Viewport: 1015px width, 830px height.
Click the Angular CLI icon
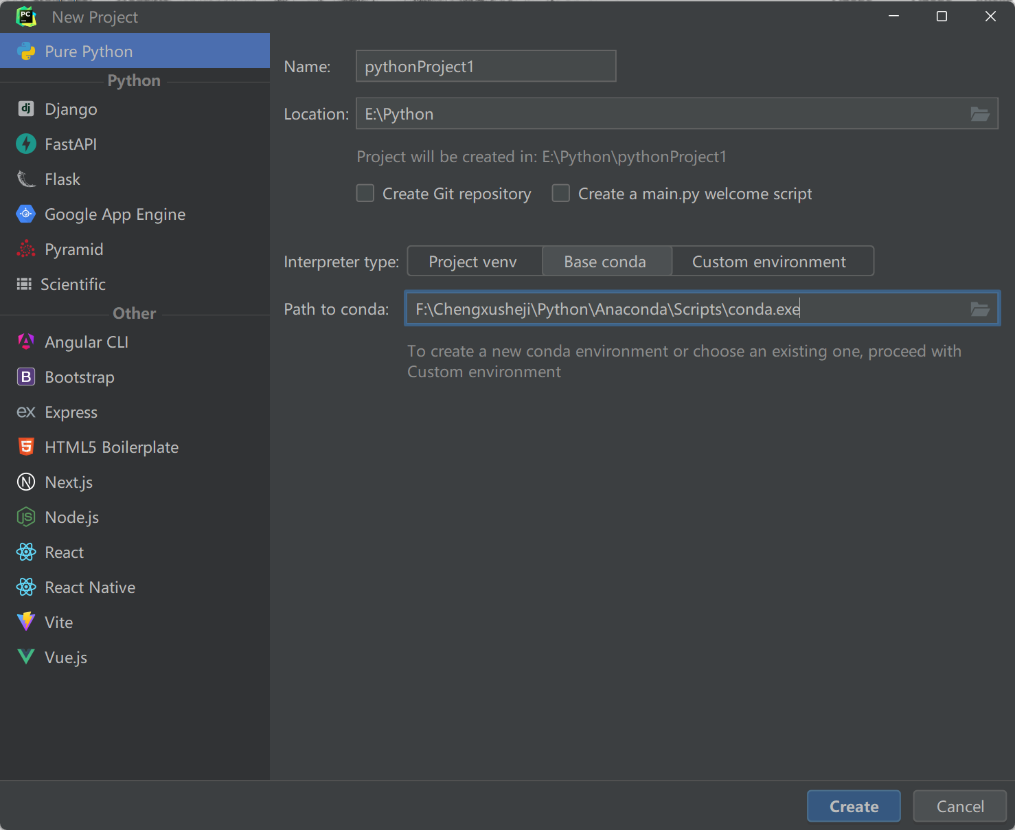point(26,341)
